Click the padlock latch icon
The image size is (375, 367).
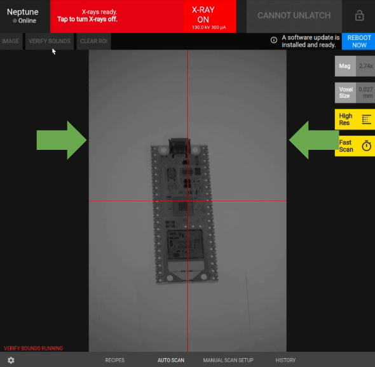(359, 16)
